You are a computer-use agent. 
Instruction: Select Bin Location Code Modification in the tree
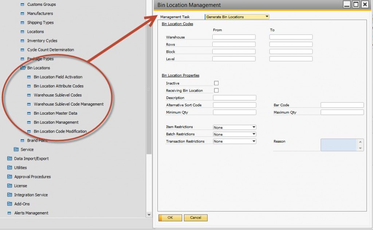click(60, 131)
